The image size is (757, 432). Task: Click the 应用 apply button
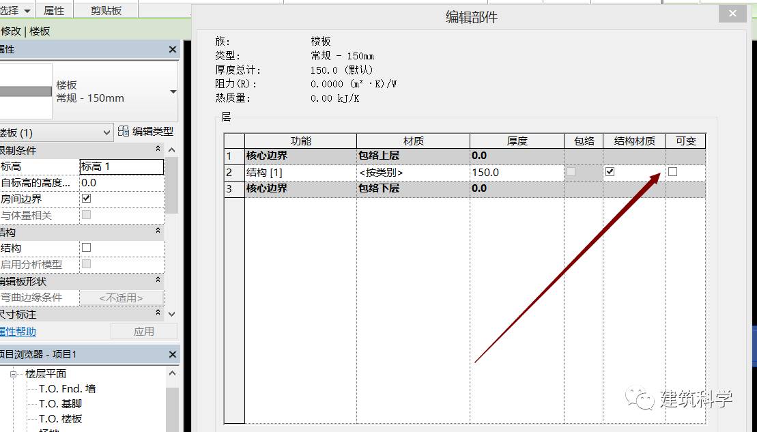[144, 332]
